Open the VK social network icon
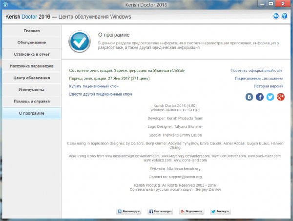 [x=249, y=97]
